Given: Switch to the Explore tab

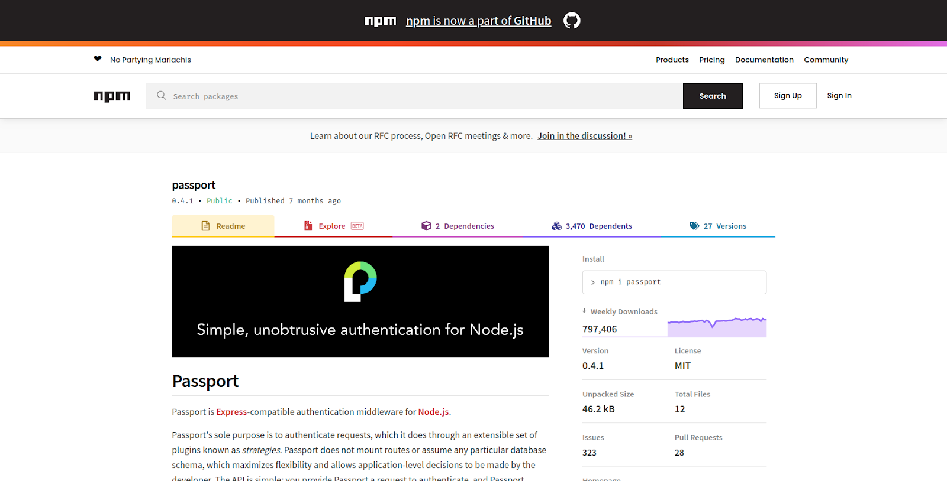Looking at the screenshot, I should coord(333,226).
